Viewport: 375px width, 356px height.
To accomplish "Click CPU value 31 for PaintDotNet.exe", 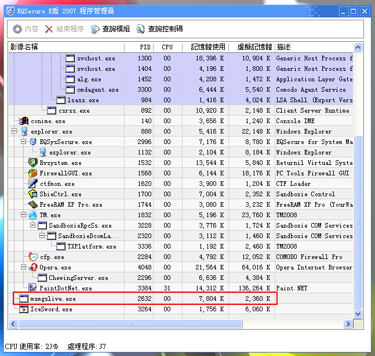I will pyautogui.click(x=167, y=288).
